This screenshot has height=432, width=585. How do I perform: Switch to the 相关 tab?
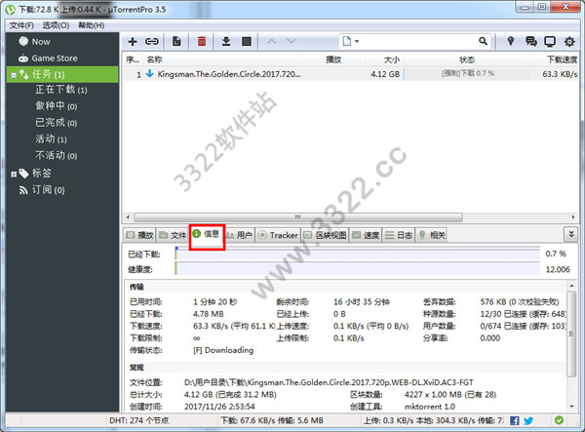click(x=432, y=235)
